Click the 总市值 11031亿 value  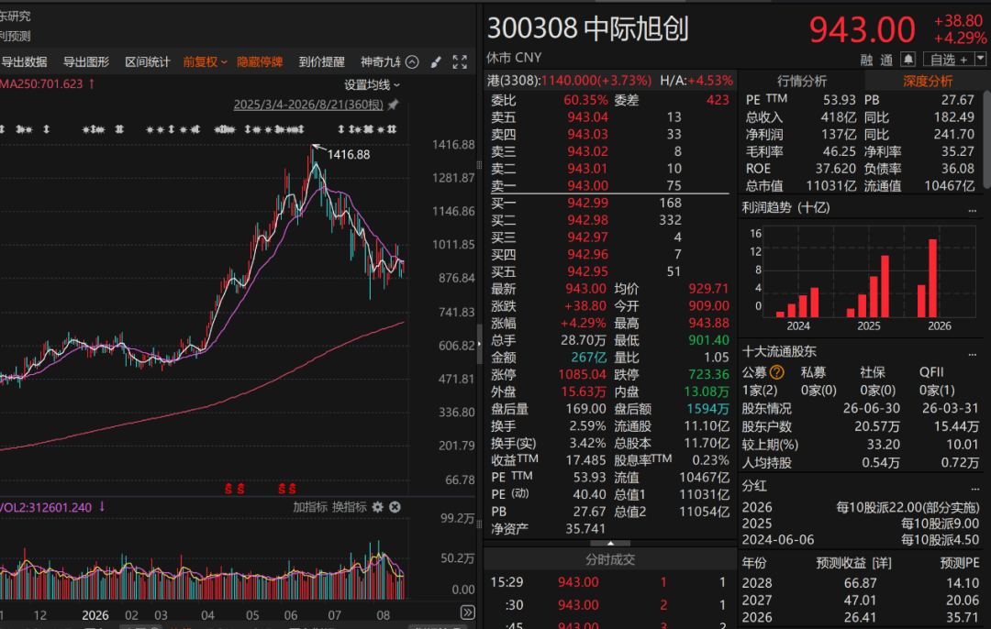(831, 185)
